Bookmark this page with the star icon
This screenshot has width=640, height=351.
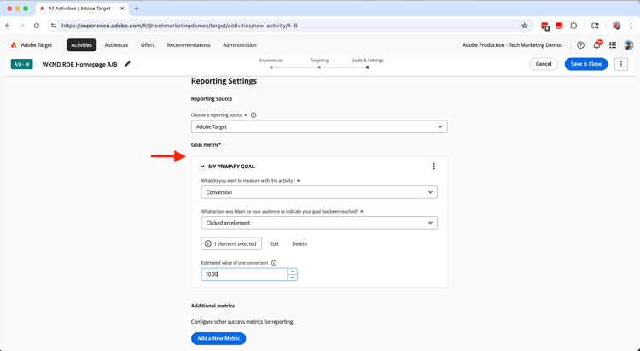525,26
